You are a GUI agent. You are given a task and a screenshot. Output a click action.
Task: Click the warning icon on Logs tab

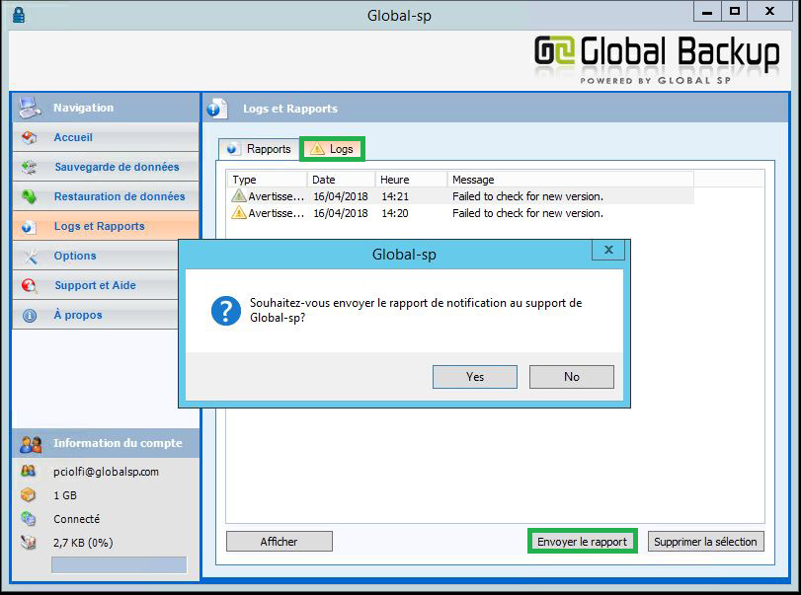(316, 149)
